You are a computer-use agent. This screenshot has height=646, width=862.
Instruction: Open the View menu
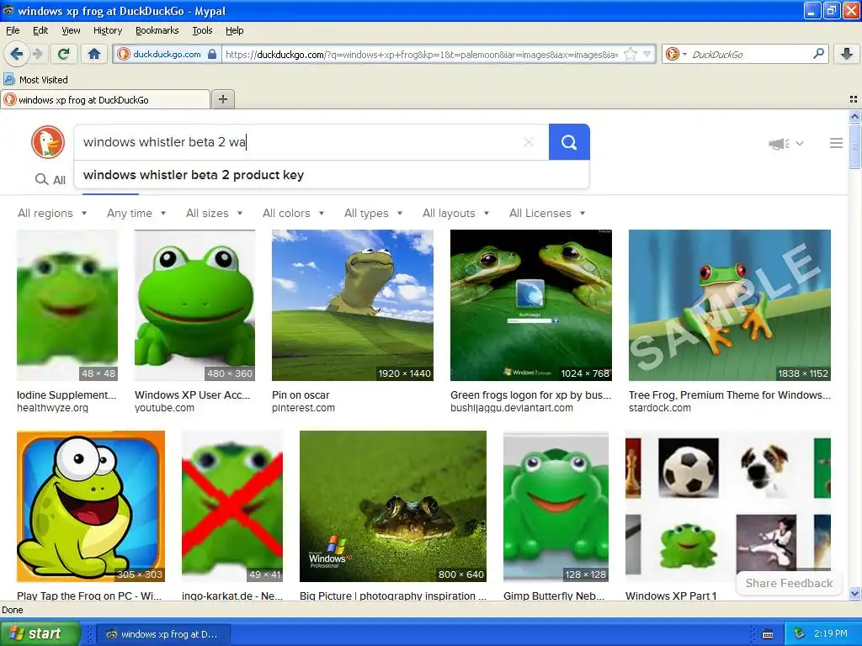tap(71, 30)
